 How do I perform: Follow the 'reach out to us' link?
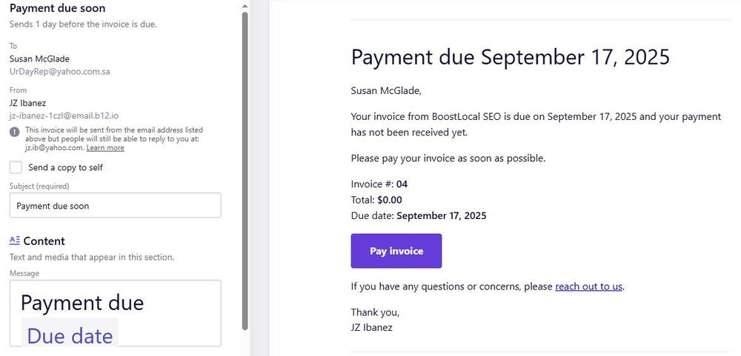click(588, 286)
